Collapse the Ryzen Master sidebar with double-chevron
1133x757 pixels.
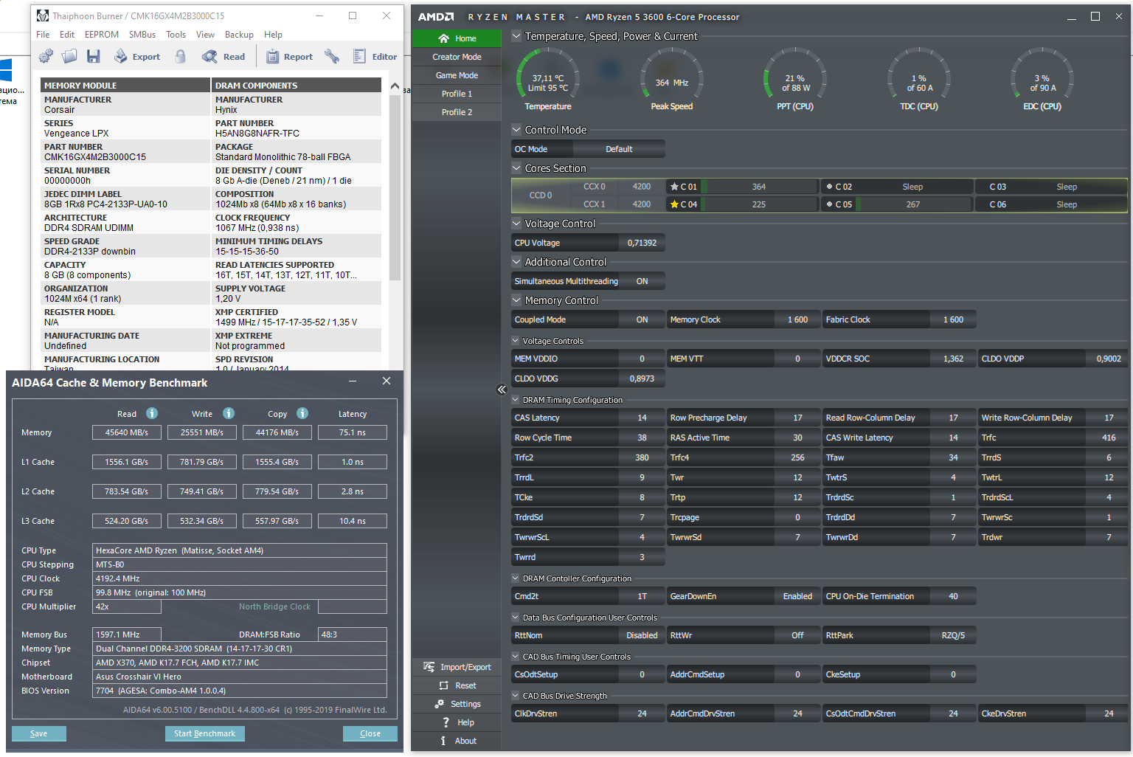click(x=502, y=390)
